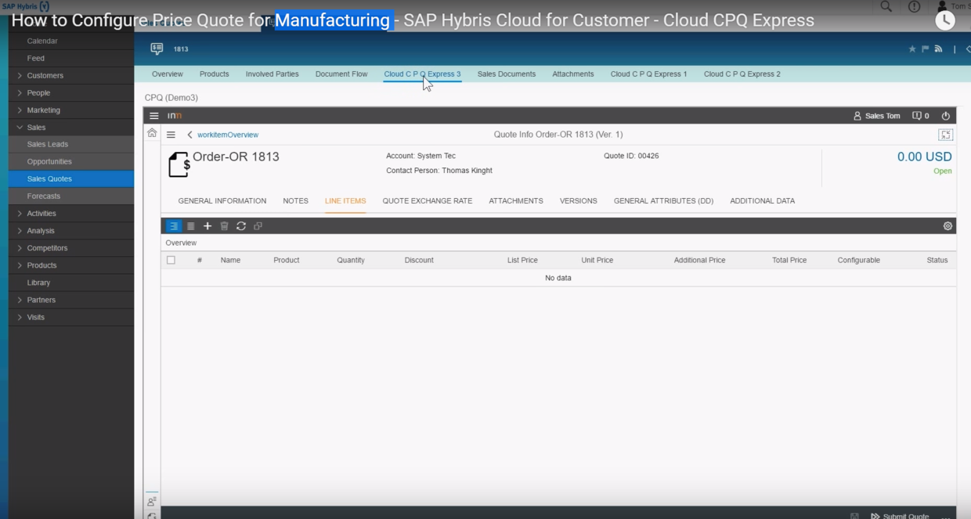
Task: Click the trash delete line item icon
Action: [x=224, y=226]
